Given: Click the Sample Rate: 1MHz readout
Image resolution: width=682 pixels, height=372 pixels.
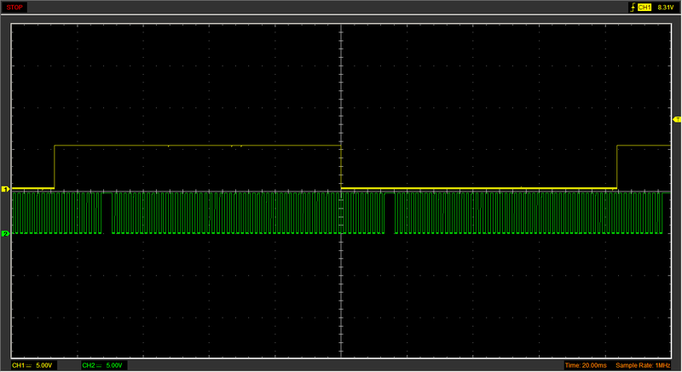Looking at the screenshot, I should (643, 365).
